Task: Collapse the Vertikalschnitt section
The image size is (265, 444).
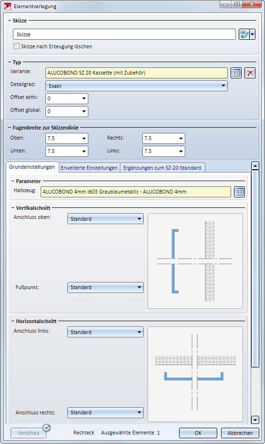Action: (13, 208)
